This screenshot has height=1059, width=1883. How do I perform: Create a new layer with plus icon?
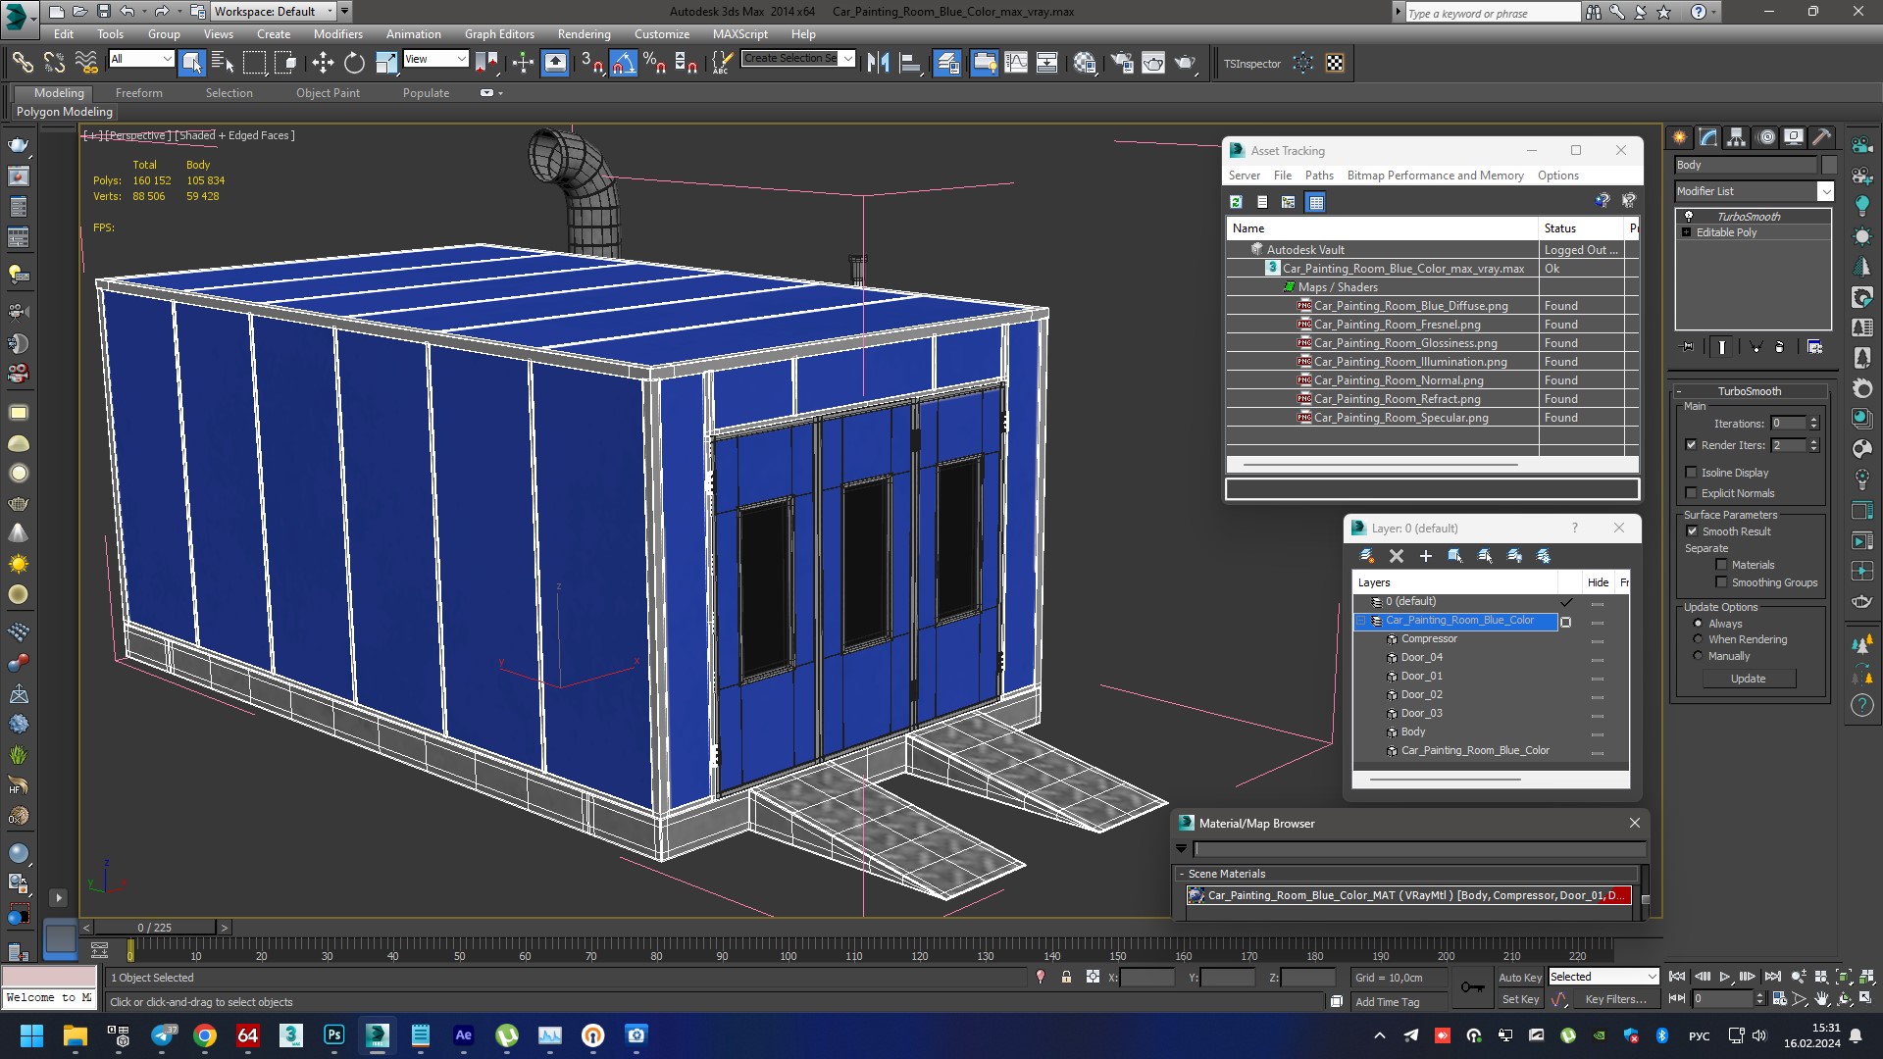1426,556
